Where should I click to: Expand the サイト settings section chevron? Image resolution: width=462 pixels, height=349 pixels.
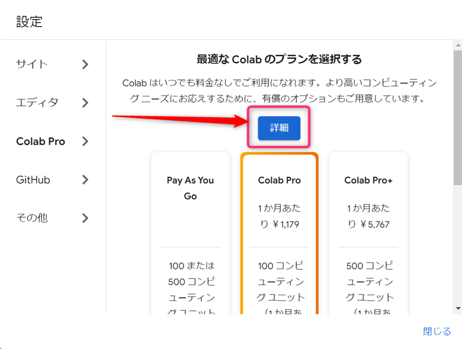click(x=86, y=64)
